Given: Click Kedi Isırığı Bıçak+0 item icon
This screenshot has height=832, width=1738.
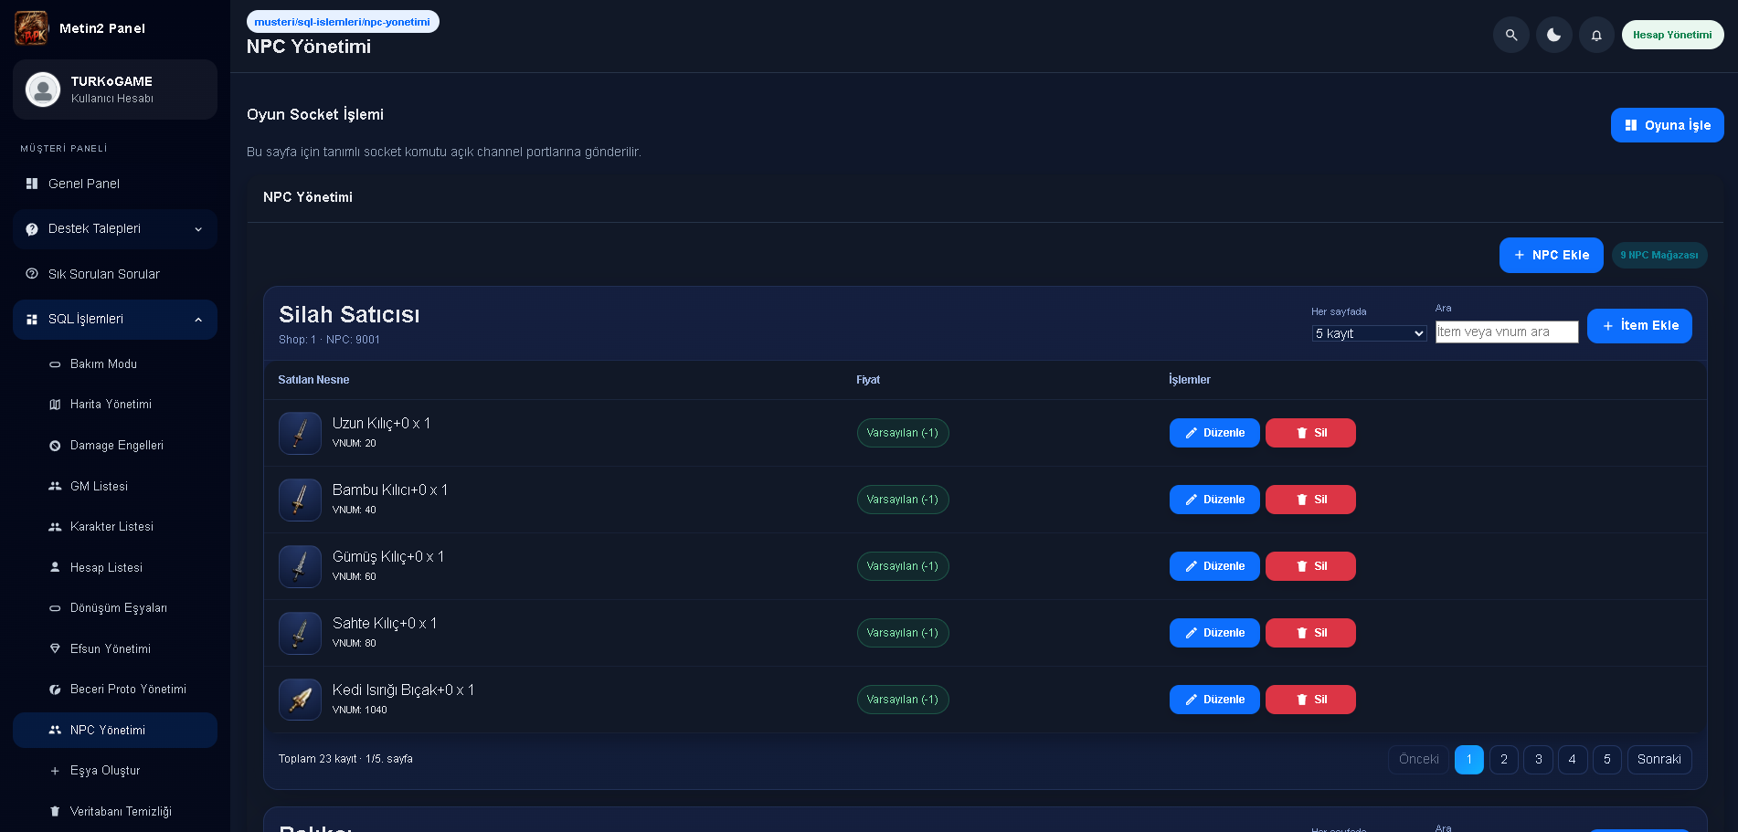Looking at the screenshot, I should tap(300, 700).
